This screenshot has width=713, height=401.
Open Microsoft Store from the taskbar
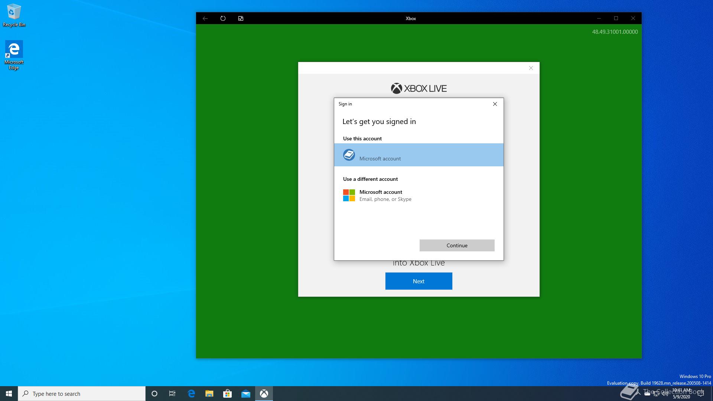point(227,394)
